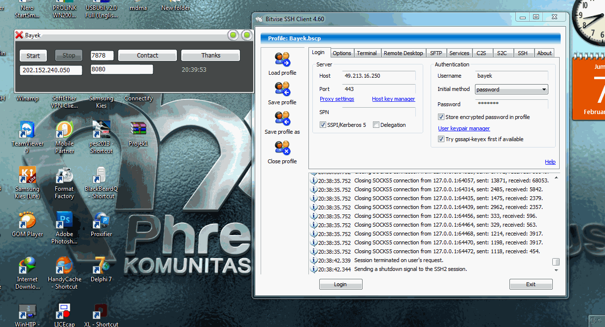This screenshot has width=605, height=327.
Task: Toggle SSPI/Kerberos 5 checkbox
Action: (x=323, y=125)
